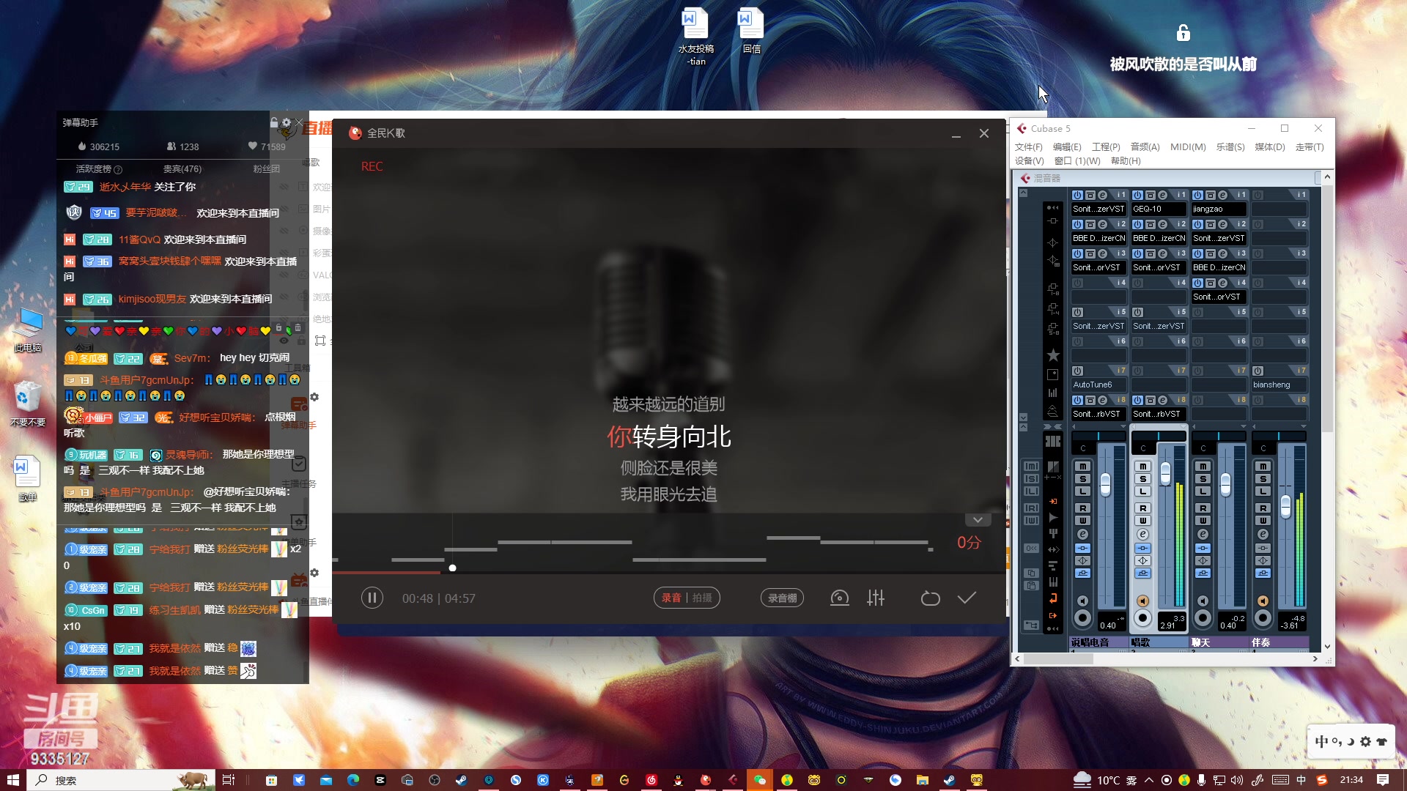
Task: Open view options arrow above 说唱电音 channel
Action: [x=1123, y=426]
